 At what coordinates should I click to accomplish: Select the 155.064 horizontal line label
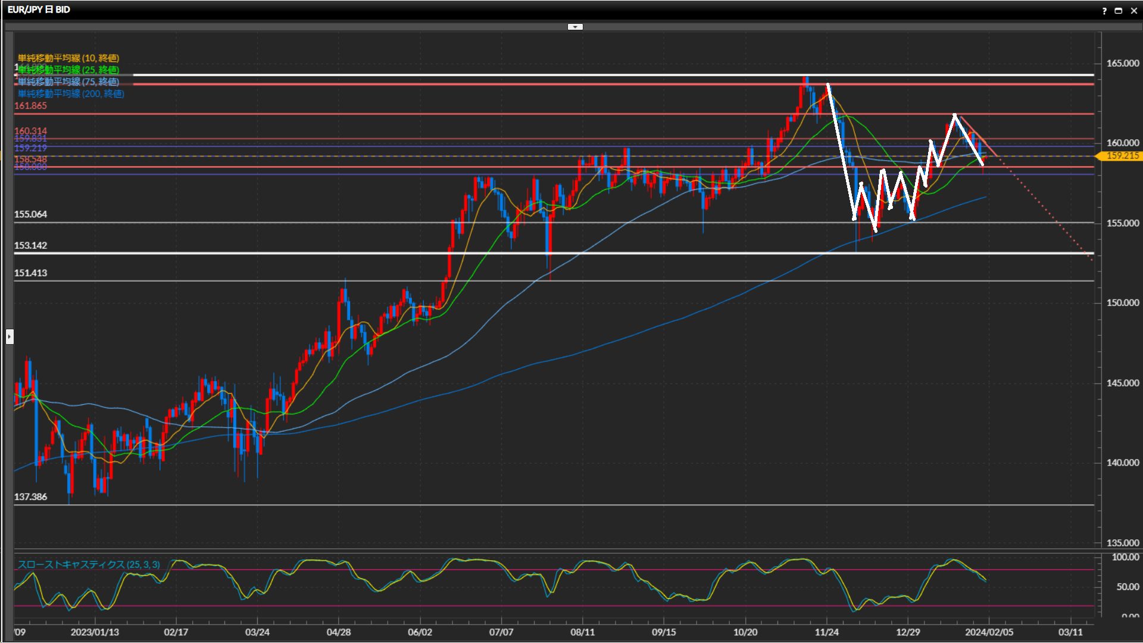(x=30, y=214)
